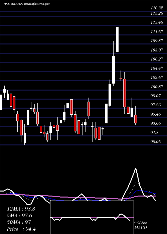Viewport: 167px width, 234px height.
Task: Click the Price : 94.4 readout
Action: 21,229
